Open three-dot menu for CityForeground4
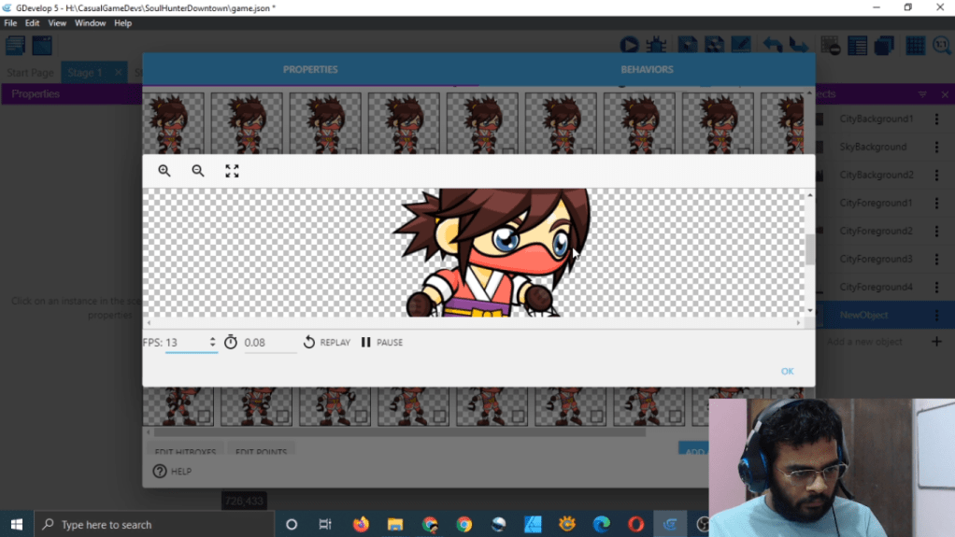The height and width of the screenshot is (537, 955). click(936, 287)
